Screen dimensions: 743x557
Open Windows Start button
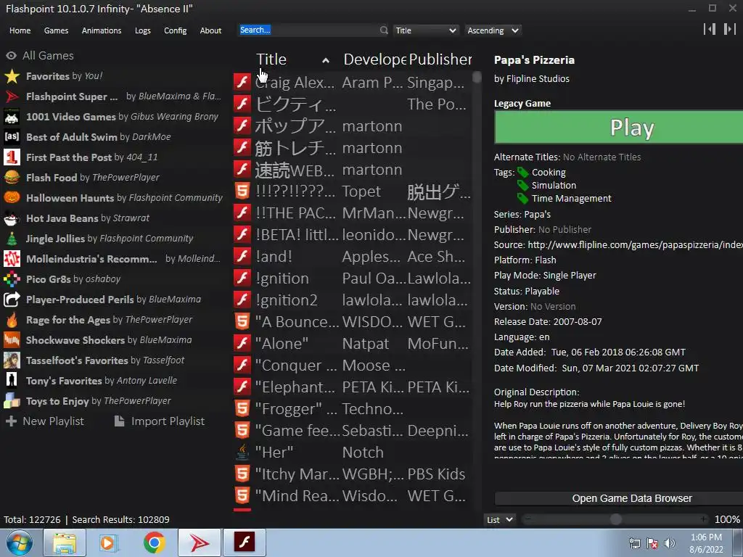pyautogui.click(x=19, y=542)
